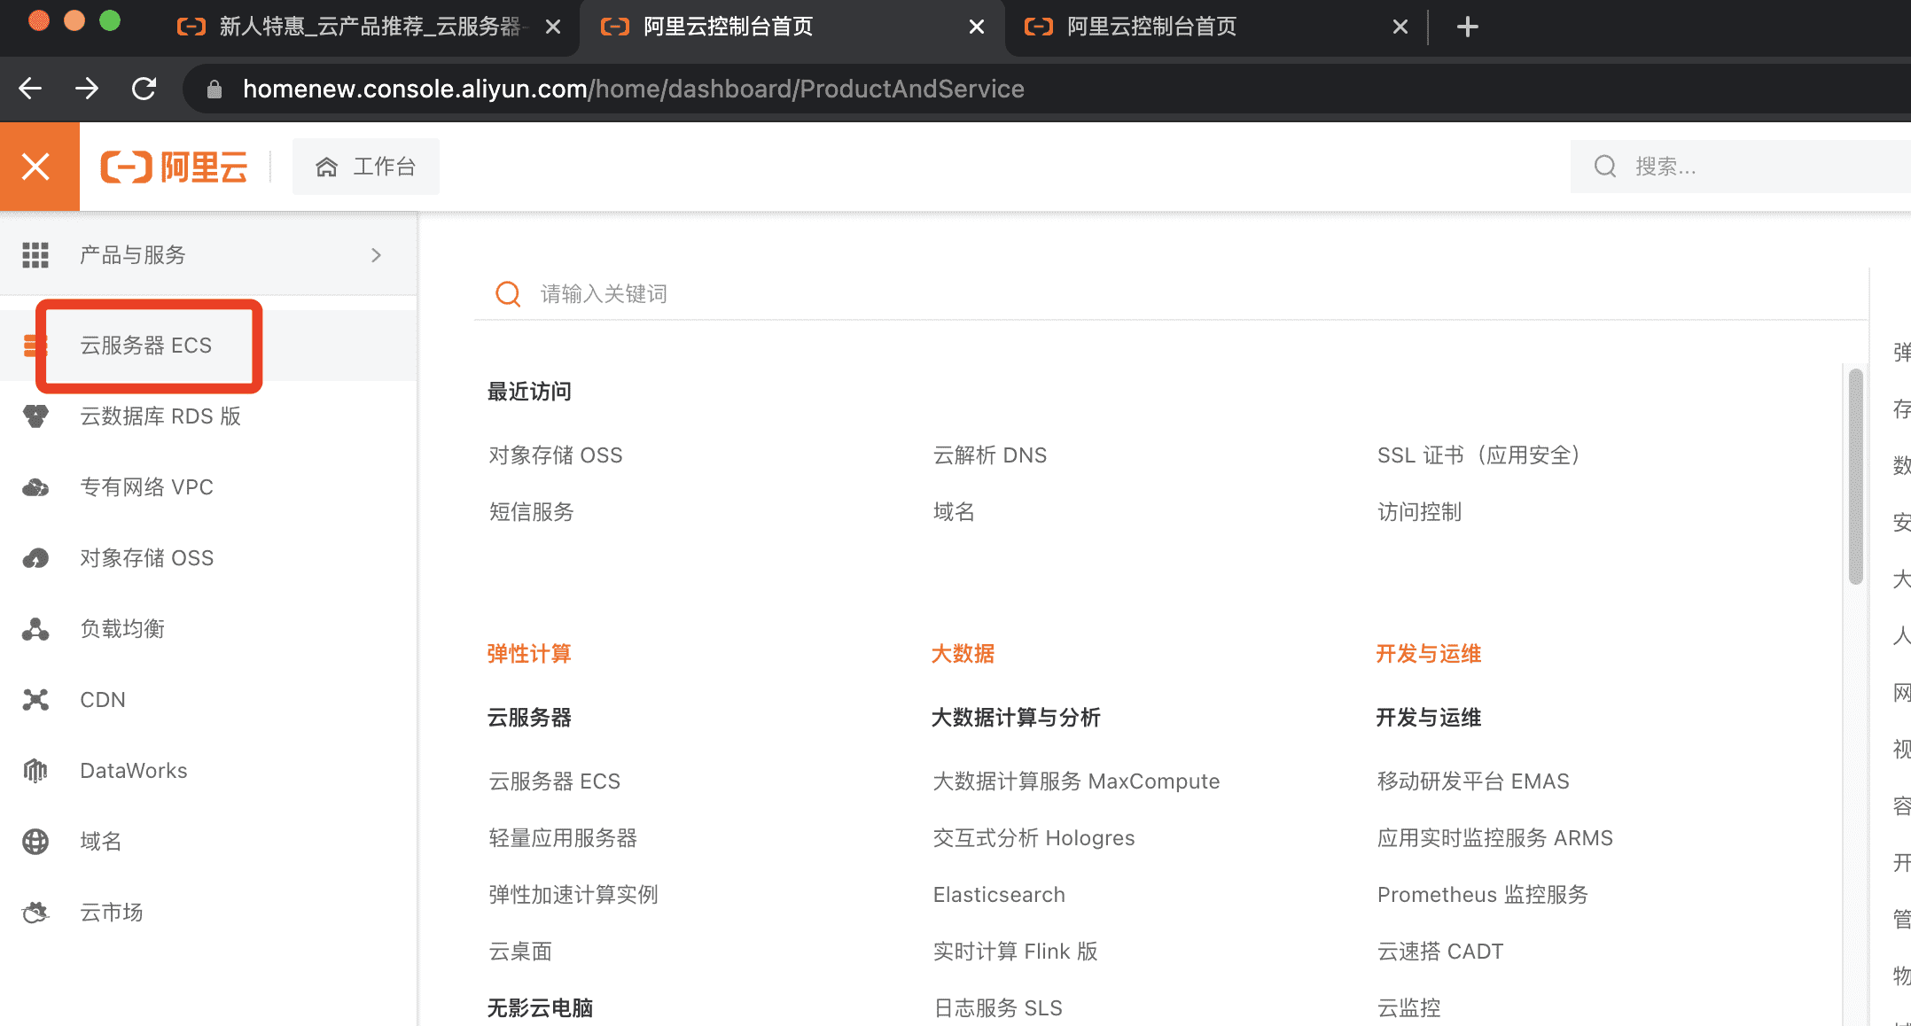Click the RDS database sidebar icon
1911x1026 pixels.
tap(35, 416)
